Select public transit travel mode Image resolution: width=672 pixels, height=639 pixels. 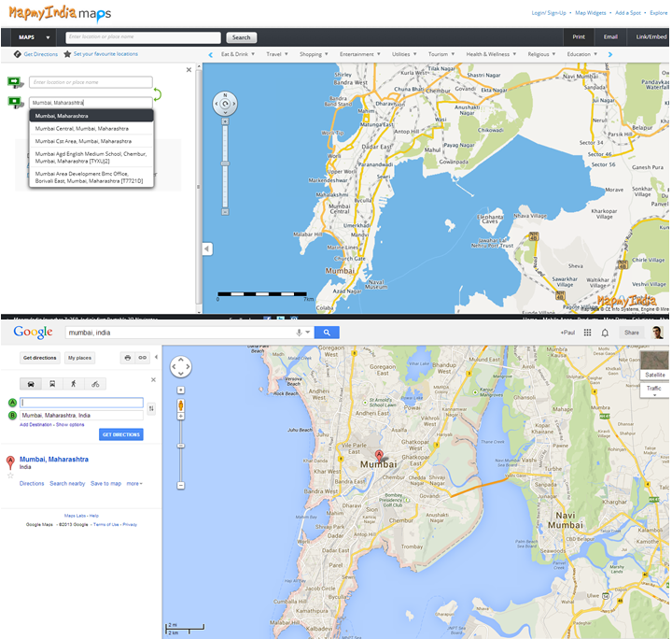(x=52, y=384)
